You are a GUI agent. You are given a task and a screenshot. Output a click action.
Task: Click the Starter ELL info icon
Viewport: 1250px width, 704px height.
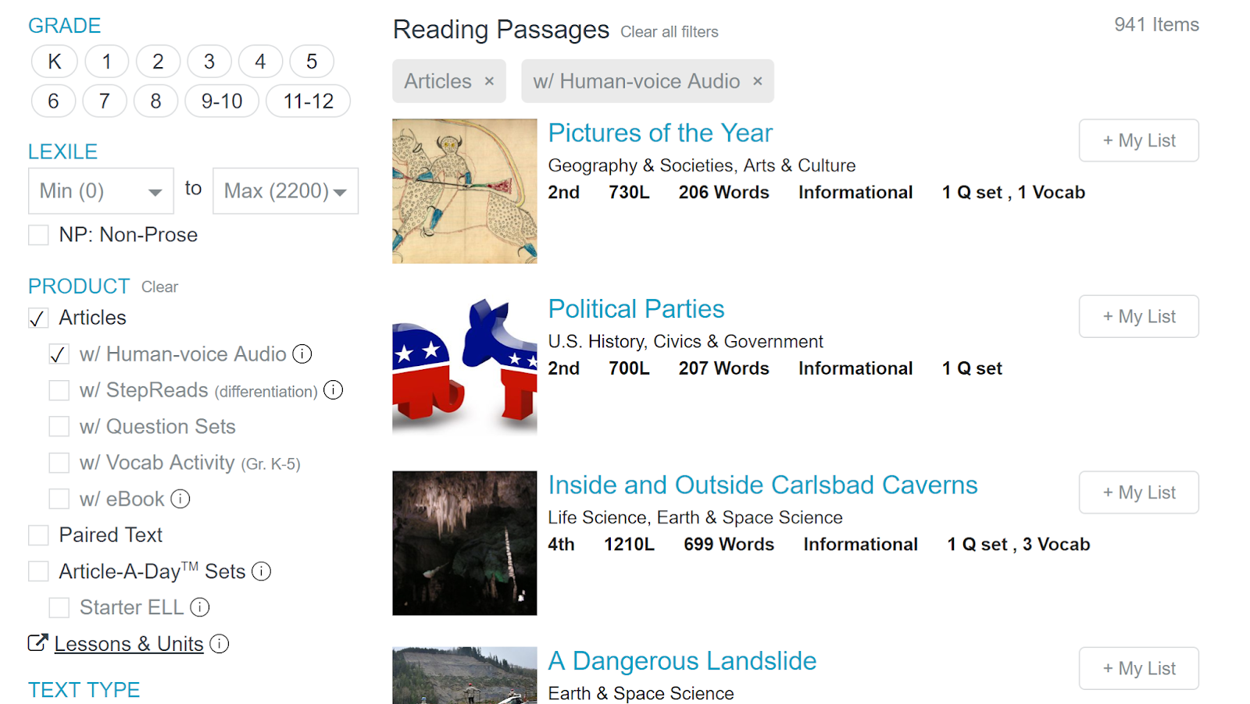click(x=200, y=607)
